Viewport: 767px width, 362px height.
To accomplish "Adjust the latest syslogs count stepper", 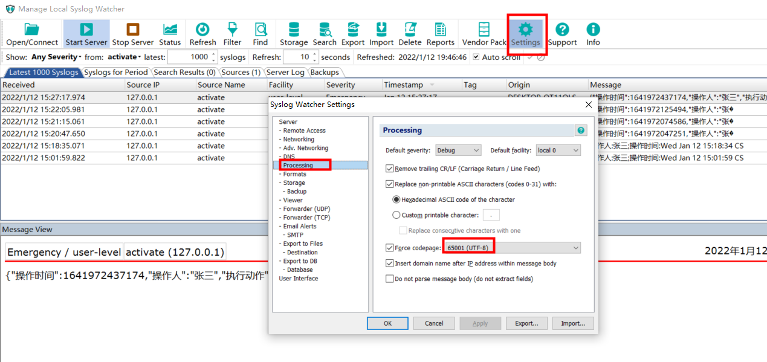I will [213, 57].
